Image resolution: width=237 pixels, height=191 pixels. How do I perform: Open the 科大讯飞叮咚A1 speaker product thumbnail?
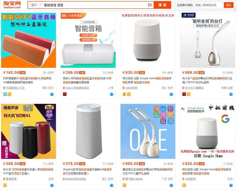click(29, 131)
